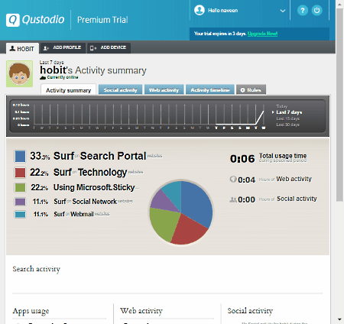Click the vertical scrollbar thumb

339,105
